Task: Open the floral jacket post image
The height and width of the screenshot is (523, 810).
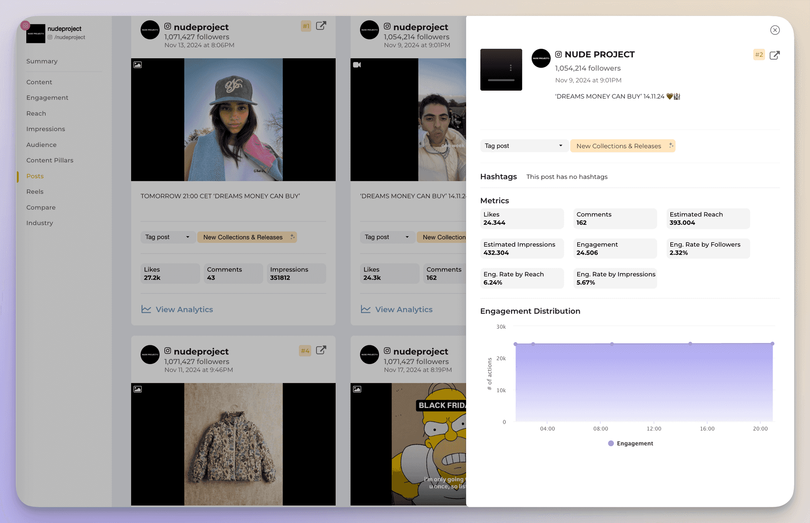Action: [233, 444]
